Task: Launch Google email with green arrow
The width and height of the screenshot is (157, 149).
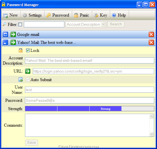Action: [13, 34]
